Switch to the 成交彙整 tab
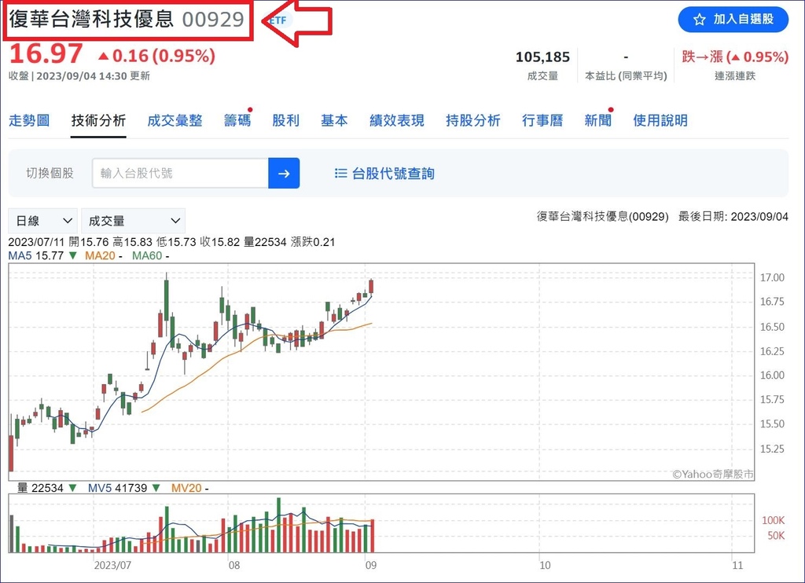Viewport: 805px width, 583px height. [175, 120]
